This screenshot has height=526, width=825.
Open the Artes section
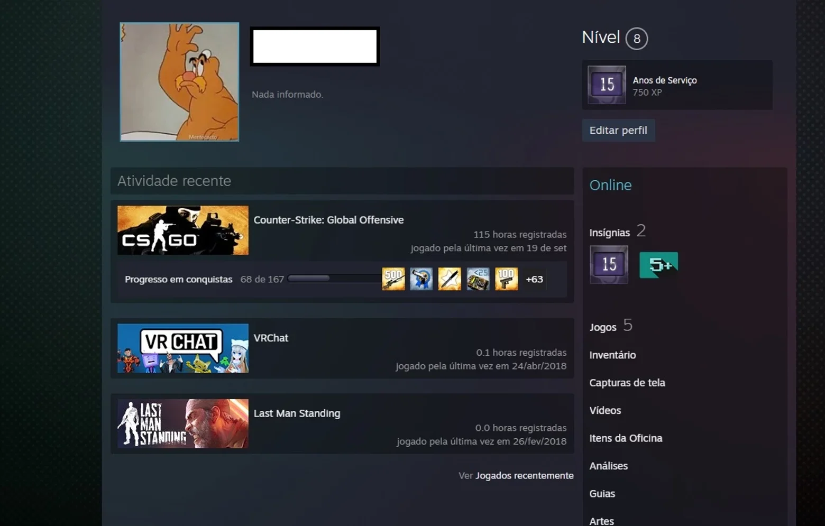(601, 521)
